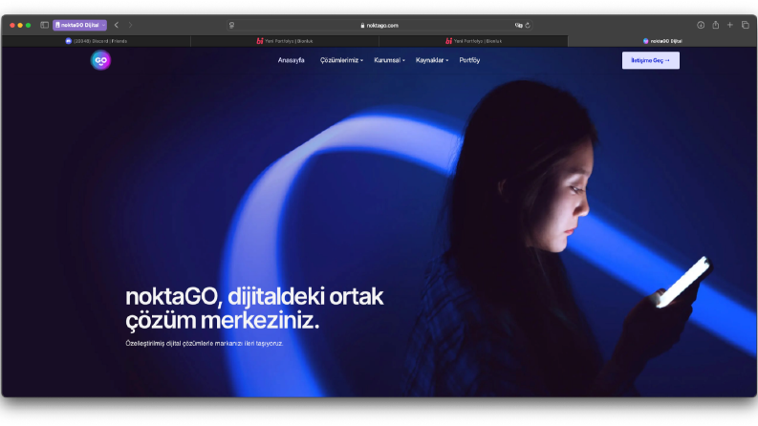758x426 pixels.
Task: Expand the Kurumsal menu
Action: (389, 60)
